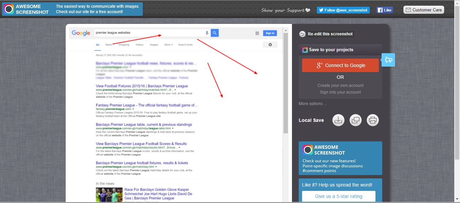Screen dimensions: 460x203
Task: Click the Google plus icon on Connect button
Action: click(320, 65)
